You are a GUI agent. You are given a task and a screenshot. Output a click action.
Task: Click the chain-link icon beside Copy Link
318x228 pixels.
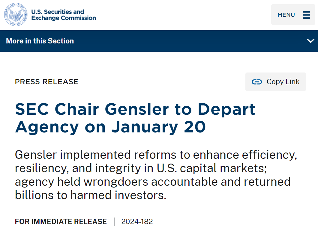pos(257,82)
